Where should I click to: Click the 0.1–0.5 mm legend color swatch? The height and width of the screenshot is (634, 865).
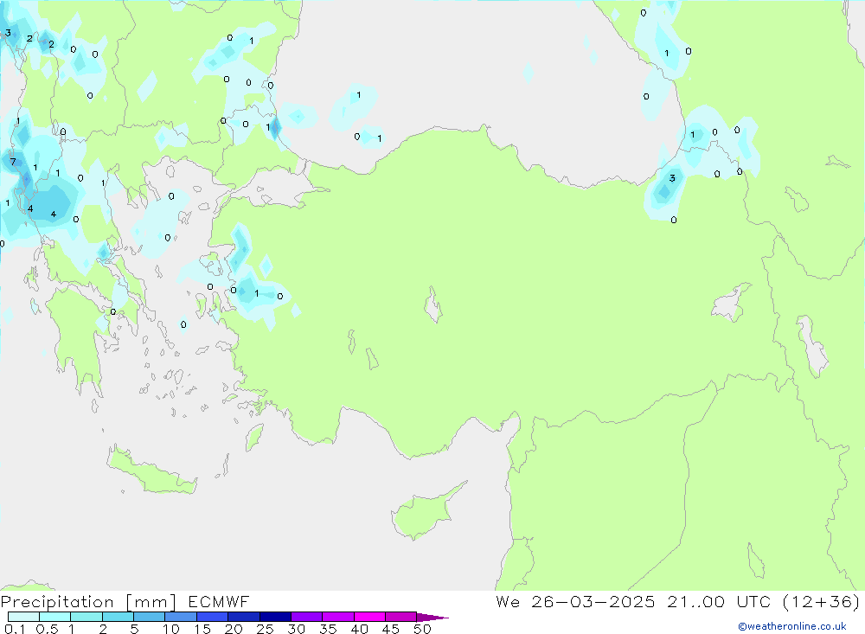click(x=23, y=617)
